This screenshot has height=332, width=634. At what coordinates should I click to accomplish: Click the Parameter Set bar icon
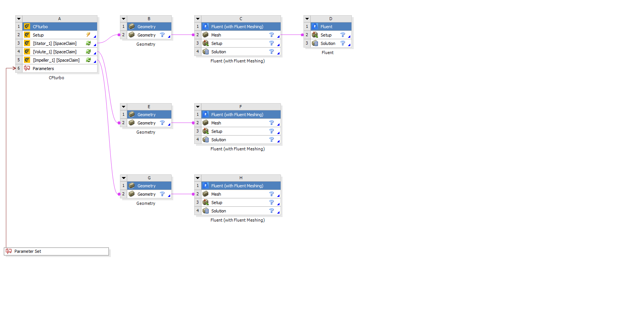9,251
